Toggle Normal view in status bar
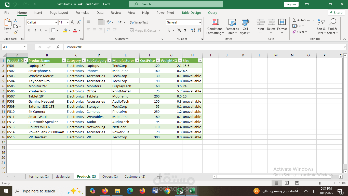 click(x=276, y=183)
